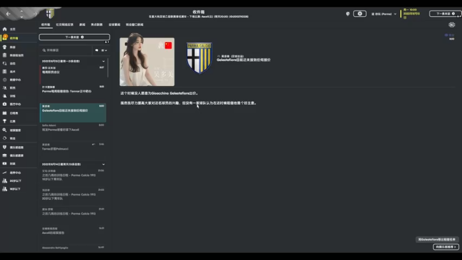Open the Club Vision (俱乐部愿景) icon
462x260 pixels.
click(5, 155)
